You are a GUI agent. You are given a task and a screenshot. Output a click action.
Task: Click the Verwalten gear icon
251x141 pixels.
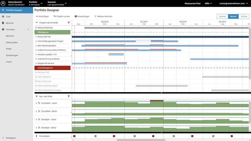(x=3, y=29)
